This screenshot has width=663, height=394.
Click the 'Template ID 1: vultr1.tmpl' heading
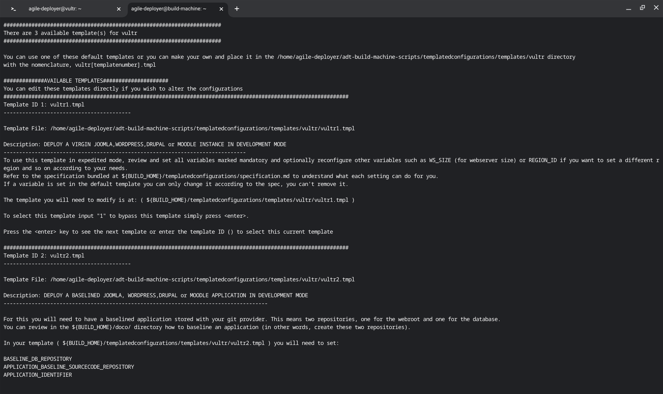point(44,105)
